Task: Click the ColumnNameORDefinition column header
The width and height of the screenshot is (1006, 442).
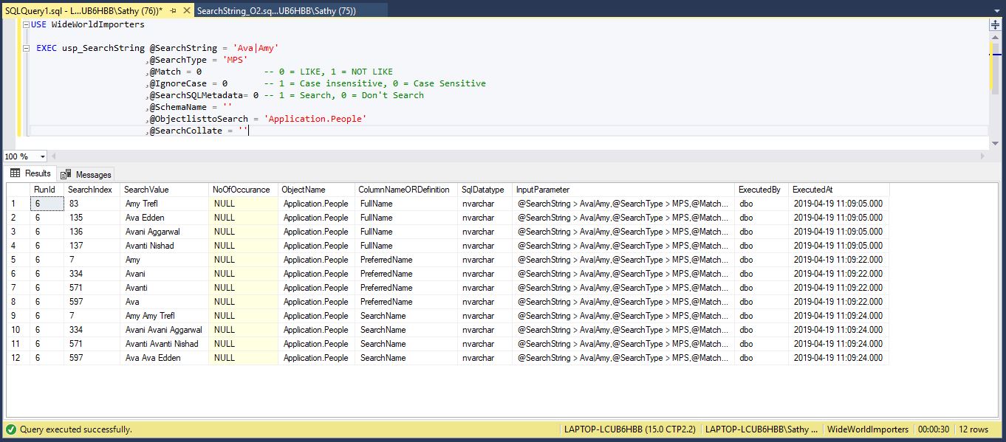Action: (x=406, y=190)
